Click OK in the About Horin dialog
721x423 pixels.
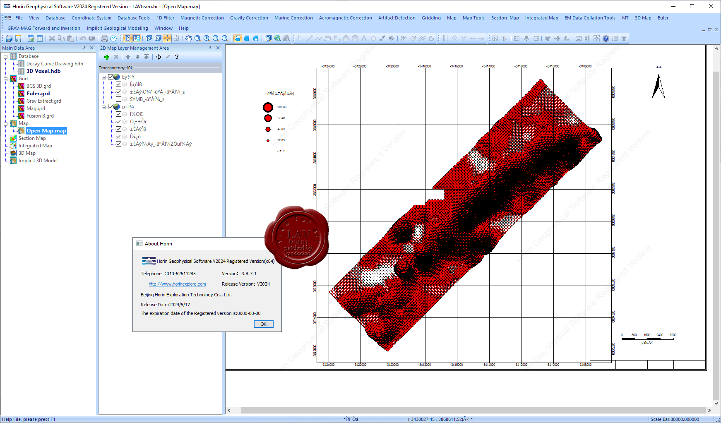point(264,324)
